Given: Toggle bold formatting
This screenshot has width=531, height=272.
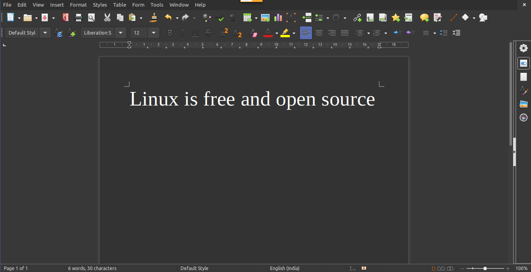Looking at the screenshot, I should 170,33.
